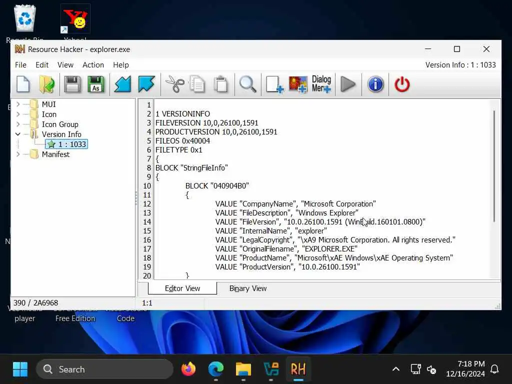
Task: Select the Version Info tree label
Action: pos(61,134)
